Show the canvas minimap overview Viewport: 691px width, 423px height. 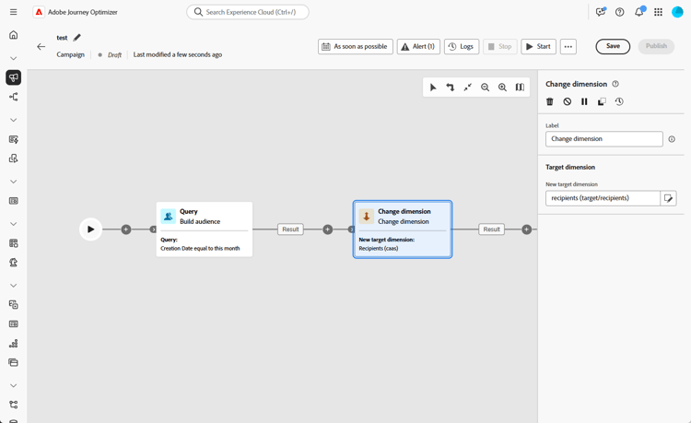pyautogui.click(x=520, y=88)
